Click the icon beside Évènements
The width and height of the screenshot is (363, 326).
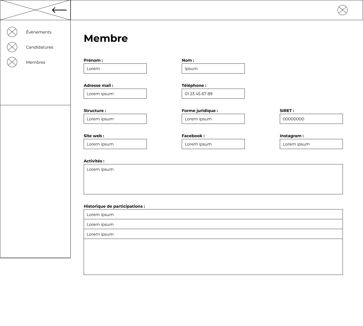pos(12,32)
